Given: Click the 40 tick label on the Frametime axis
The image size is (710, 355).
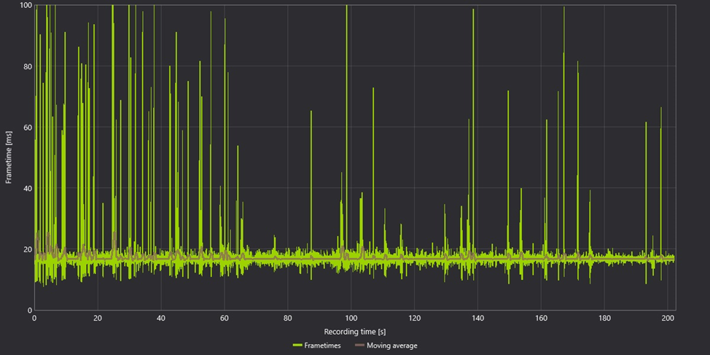Looking at the screenshot, I should coord(28,188).
